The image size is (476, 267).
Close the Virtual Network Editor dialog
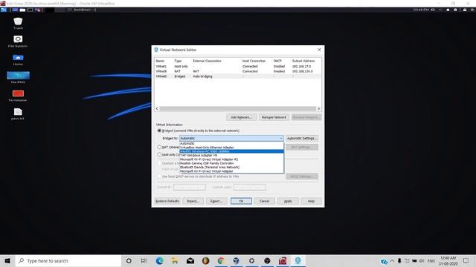(319, 50)
